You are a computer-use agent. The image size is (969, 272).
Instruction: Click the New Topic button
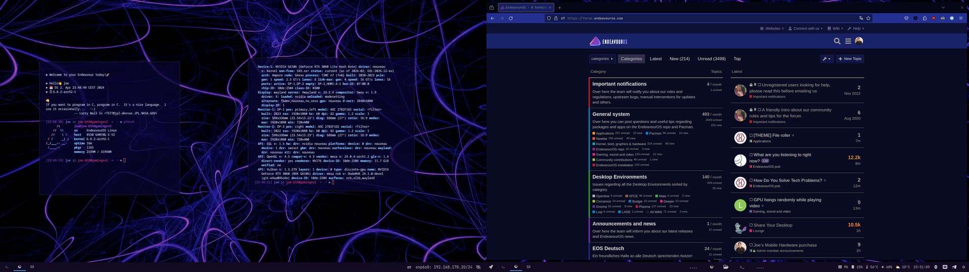[x=850, y=59]
